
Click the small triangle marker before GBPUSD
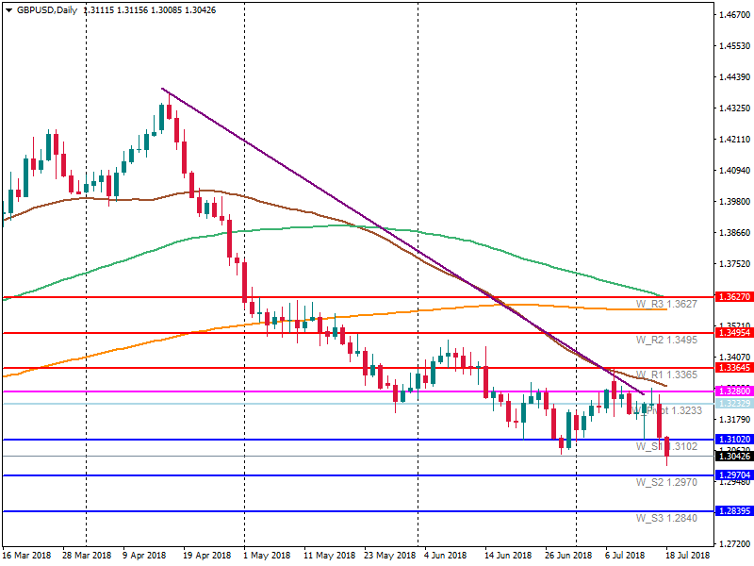tap(8, 9)
